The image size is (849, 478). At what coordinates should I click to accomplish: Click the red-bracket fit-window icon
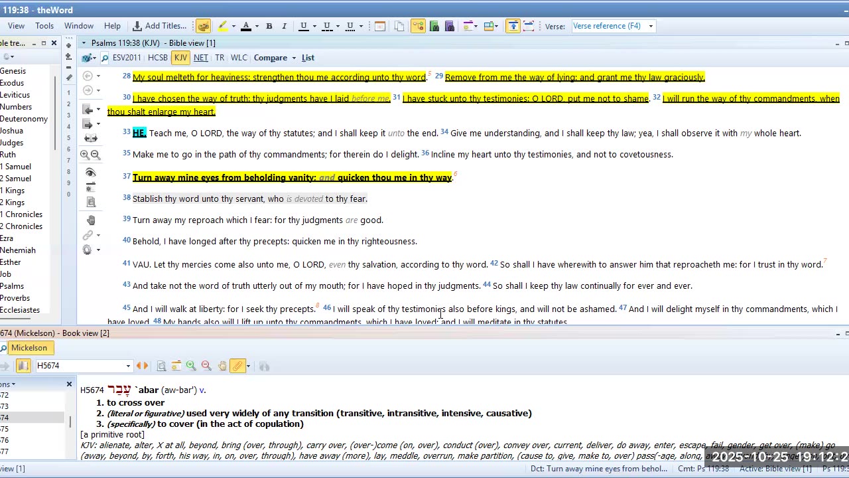pos(529,26)
